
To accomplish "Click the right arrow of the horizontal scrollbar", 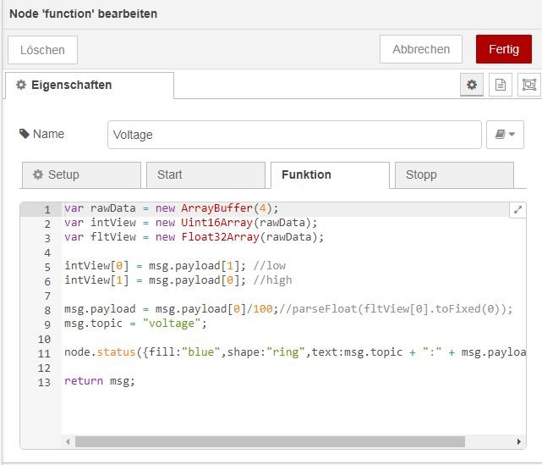I will [x=520, y=441].
